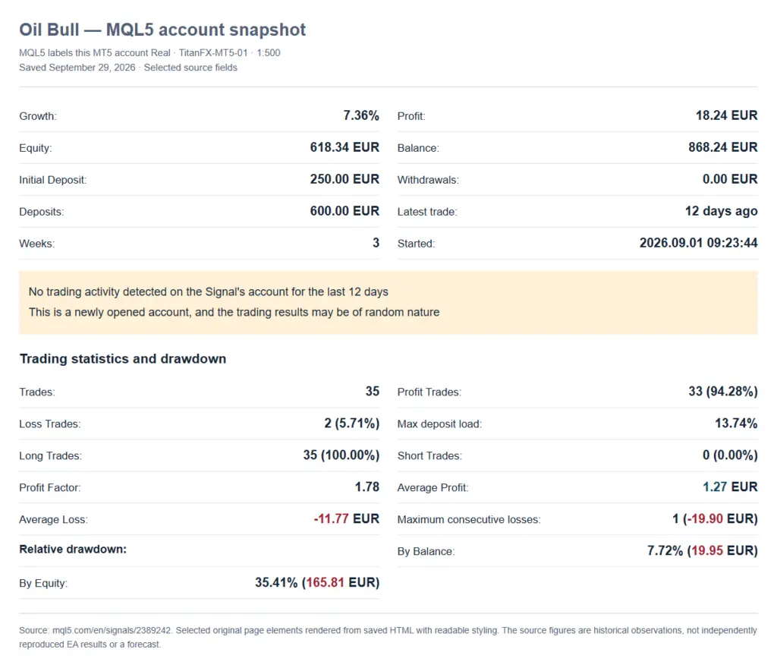Click the 'Saved September 29, 2026' line
The height and width of the screenshot is (671, 777).
pos(128,68)
